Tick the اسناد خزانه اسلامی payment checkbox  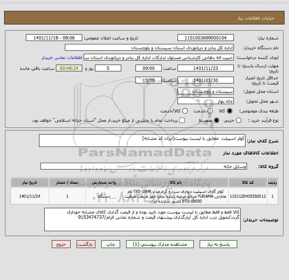point(182,121)
